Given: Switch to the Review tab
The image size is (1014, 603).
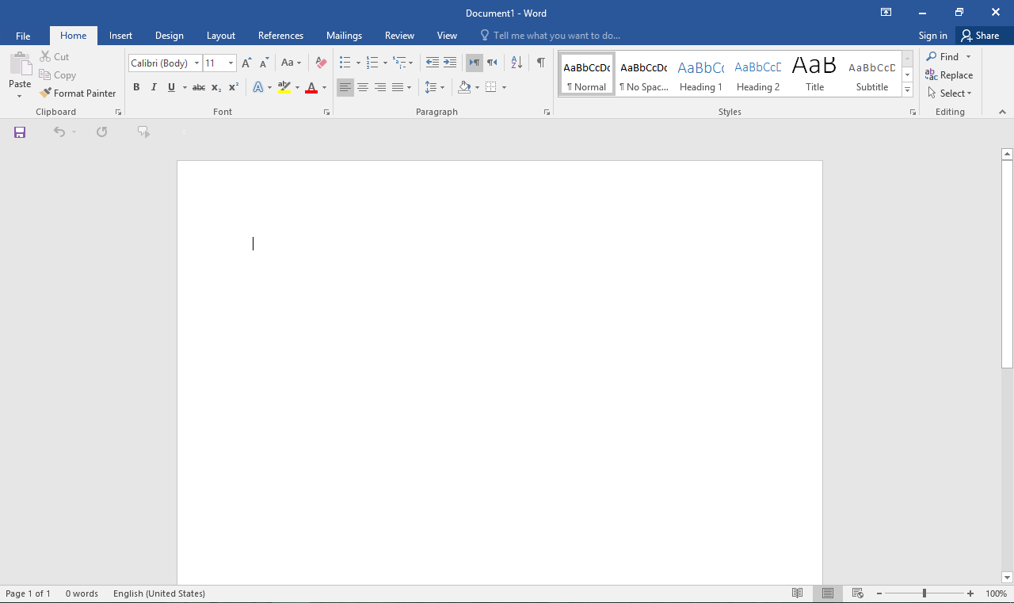Looking at the screenshot, I should tap(399, 36).
